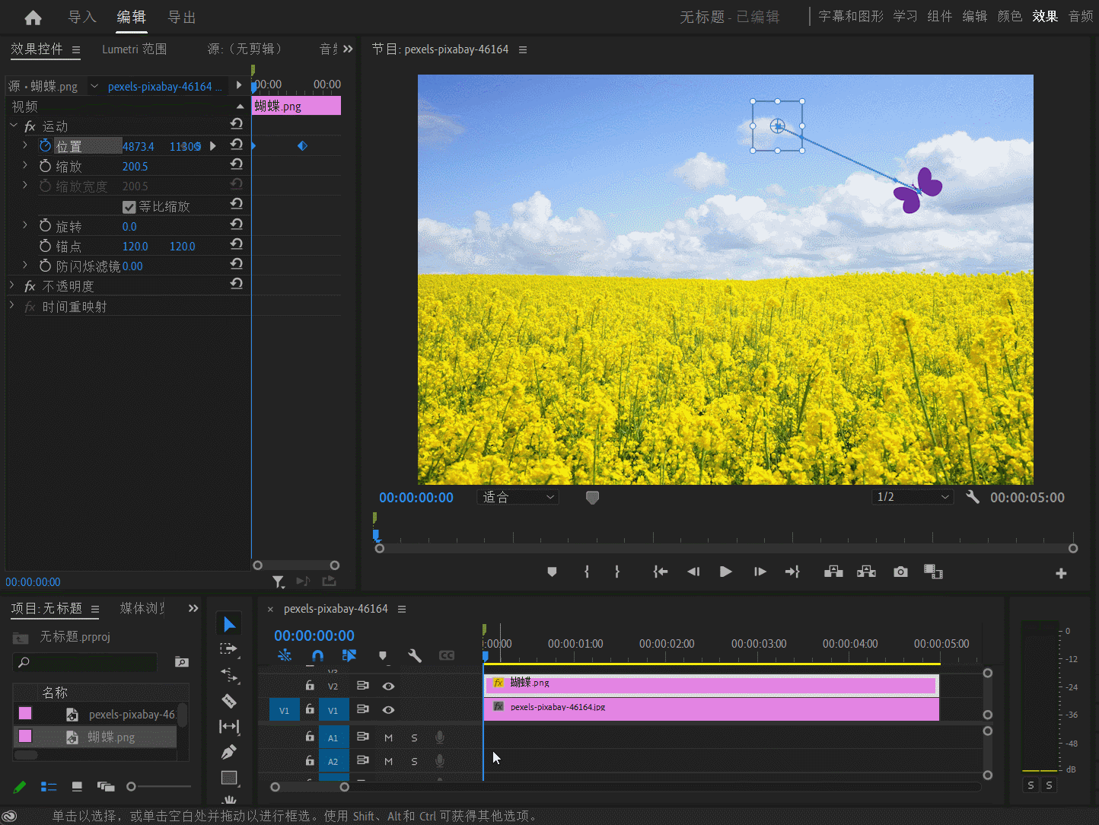The width and height of the screenshot is (1099, 825).
Task: Hide track V2 with eye icon
Action: (x=388, y=686)
